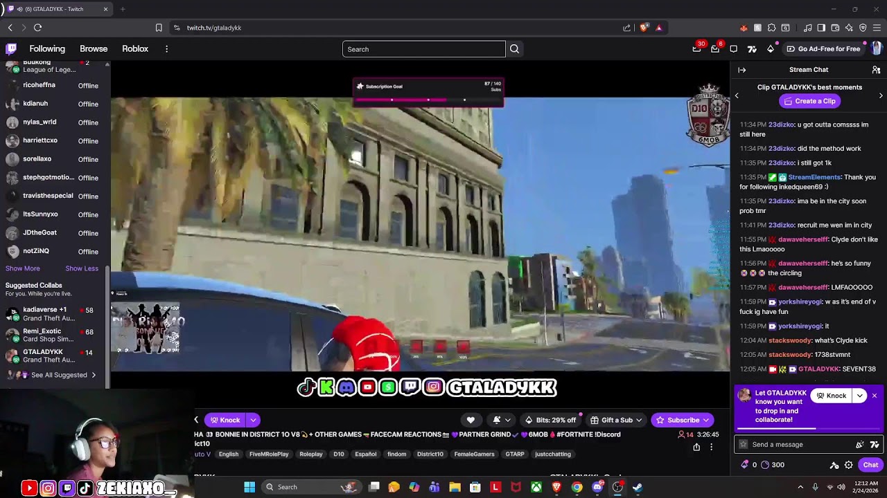887x498 pixels.
Task: Click Knock button in the collaborate prompt
Action: tap(832, 396)
